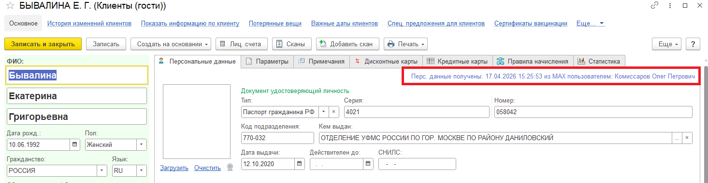Copy link with the chain icon
Viewport: 708px width, 183px height.
(655, 6)
